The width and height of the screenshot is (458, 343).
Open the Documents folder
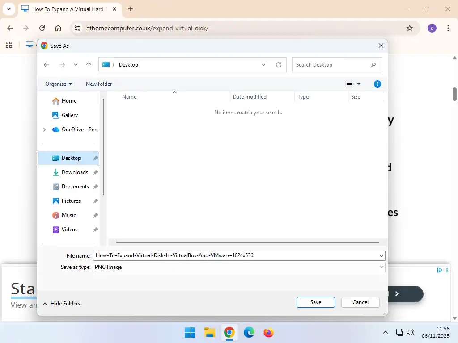(x=75, y=186)
